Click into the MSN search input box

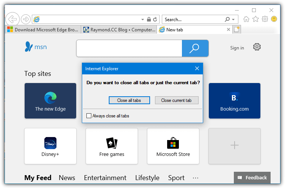(129, 48)
